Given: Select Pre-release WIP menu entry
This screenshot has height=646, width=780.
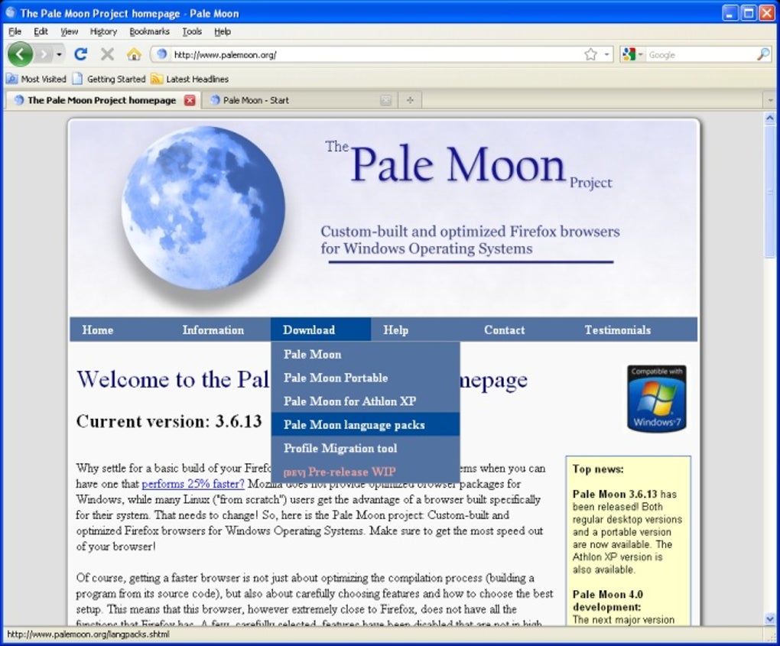Looking at the screenshot, I should [366, 472].
